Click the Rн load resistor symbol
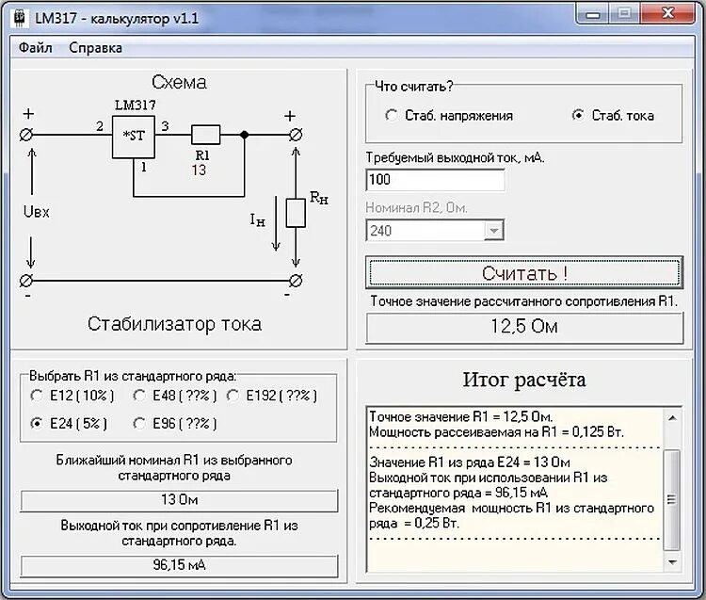This screenshot has height=600, width=706. click(296, 212)
